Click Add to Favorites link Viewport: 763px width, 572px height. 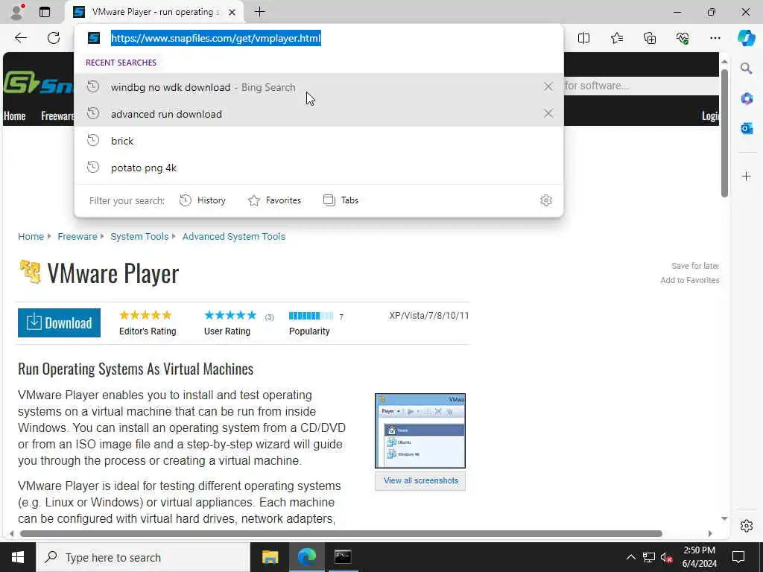689,280
